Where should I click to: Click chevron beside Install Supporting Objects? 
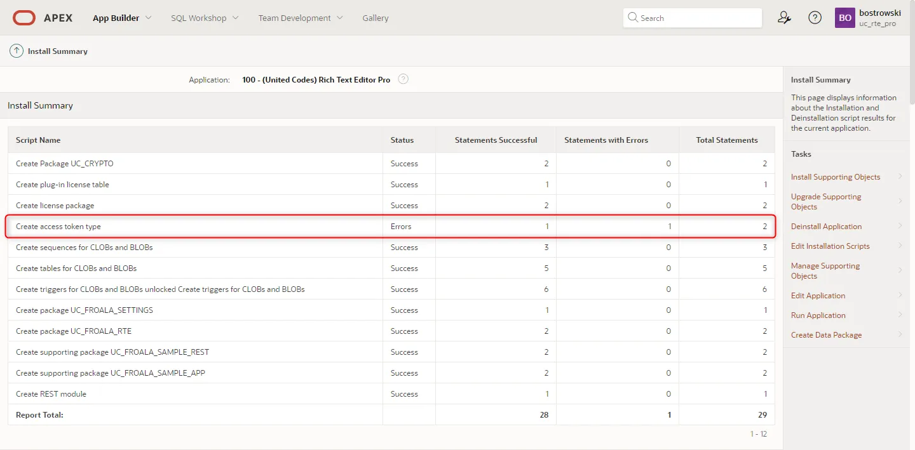[900, 176]
